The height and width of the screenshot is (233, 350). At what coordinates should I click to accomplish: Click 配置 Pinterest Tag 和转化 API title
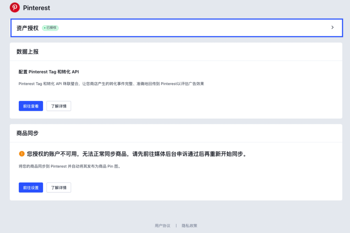(x=49, y=72)
